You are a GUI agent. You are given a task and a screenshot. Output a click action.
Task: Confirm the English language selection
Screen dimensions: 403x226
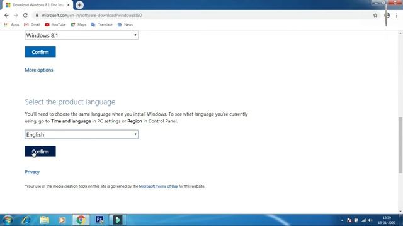pos(40,151)
